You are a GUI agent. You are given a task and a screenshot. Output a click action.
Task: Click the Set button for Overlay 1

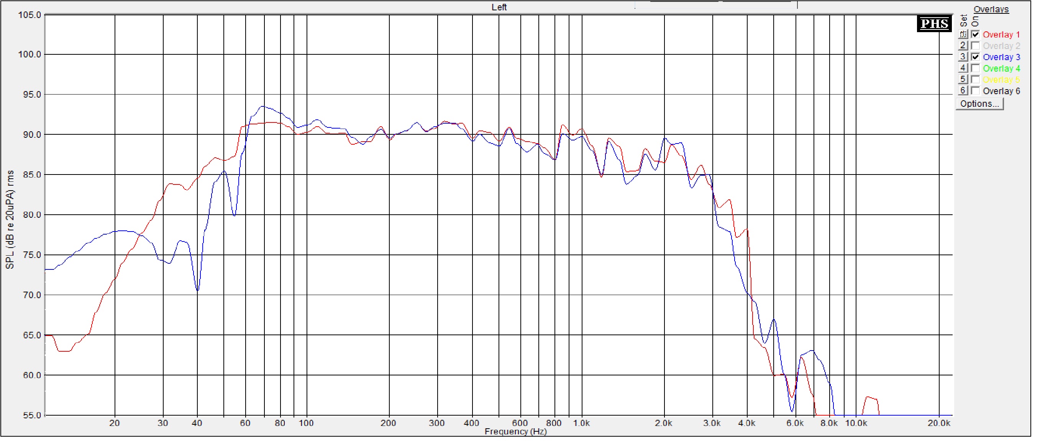click(x=963, y=34)
